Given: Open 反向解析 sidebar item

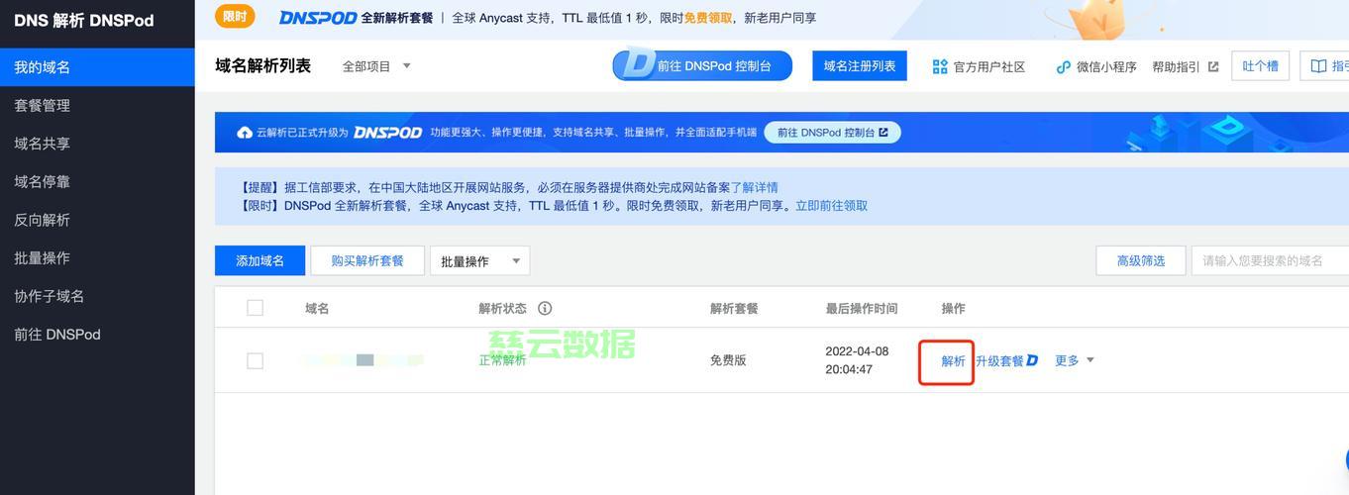Looking at the screenshot, I should pos(97,220).
